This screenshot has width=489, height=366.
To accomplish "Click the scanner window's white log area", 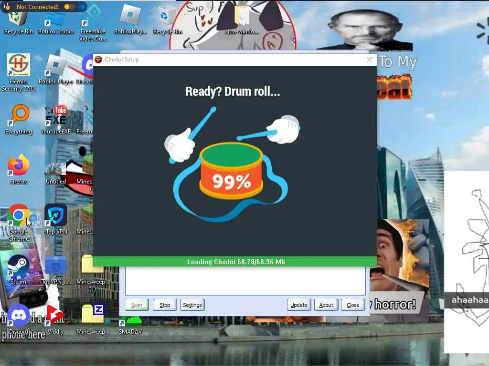I will (245, 281).
